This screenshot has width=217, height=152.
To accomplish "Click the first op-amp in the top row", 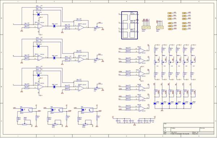I will 39,27.
